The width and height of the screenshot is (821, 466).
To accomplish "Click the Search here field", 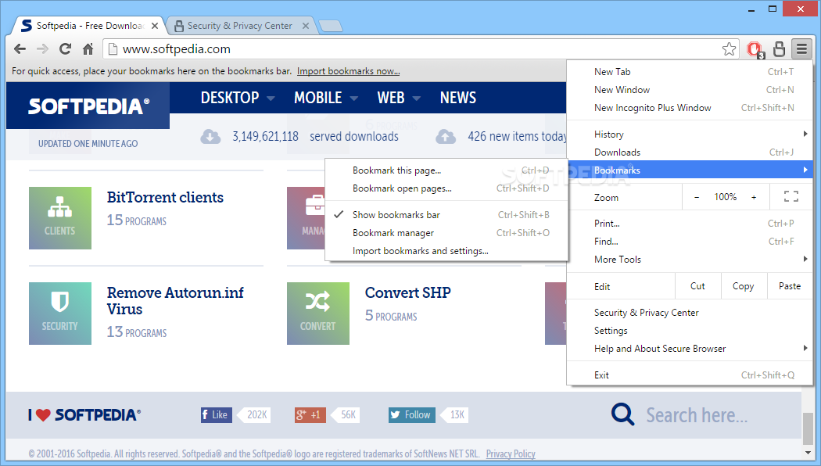I will (697, 415).
